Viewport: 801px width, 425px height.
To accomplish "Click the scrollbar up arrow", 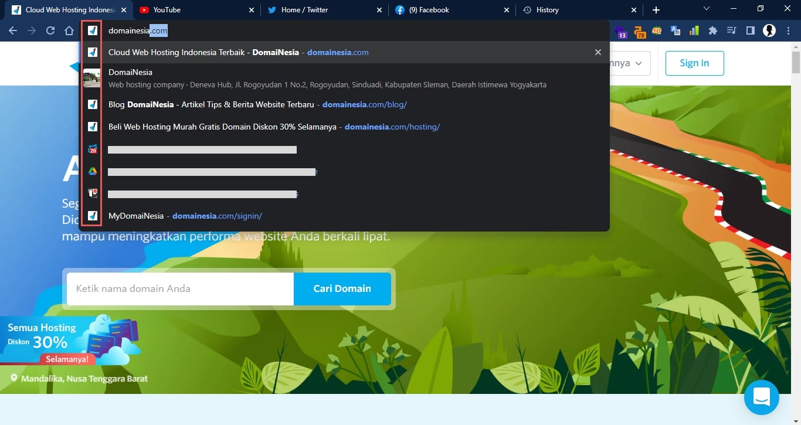I will 796,46.
